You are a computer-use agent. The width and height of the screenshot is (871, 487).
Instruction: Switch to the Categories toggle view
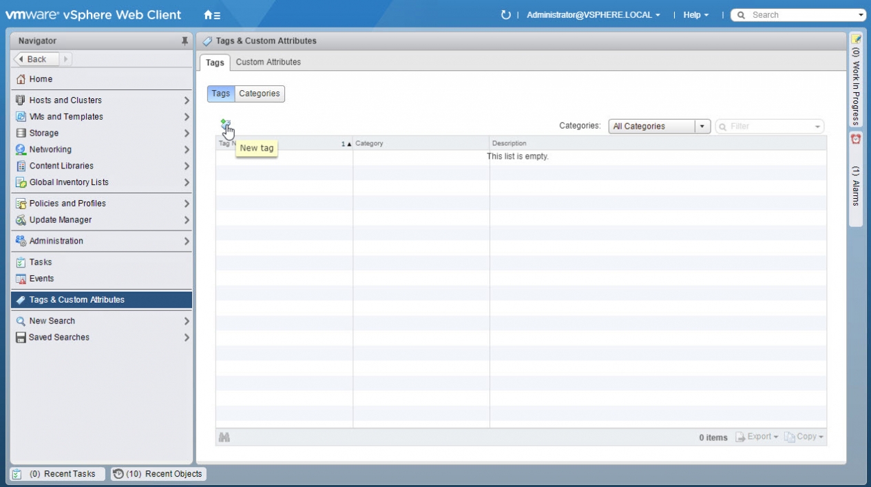(260, 94)
